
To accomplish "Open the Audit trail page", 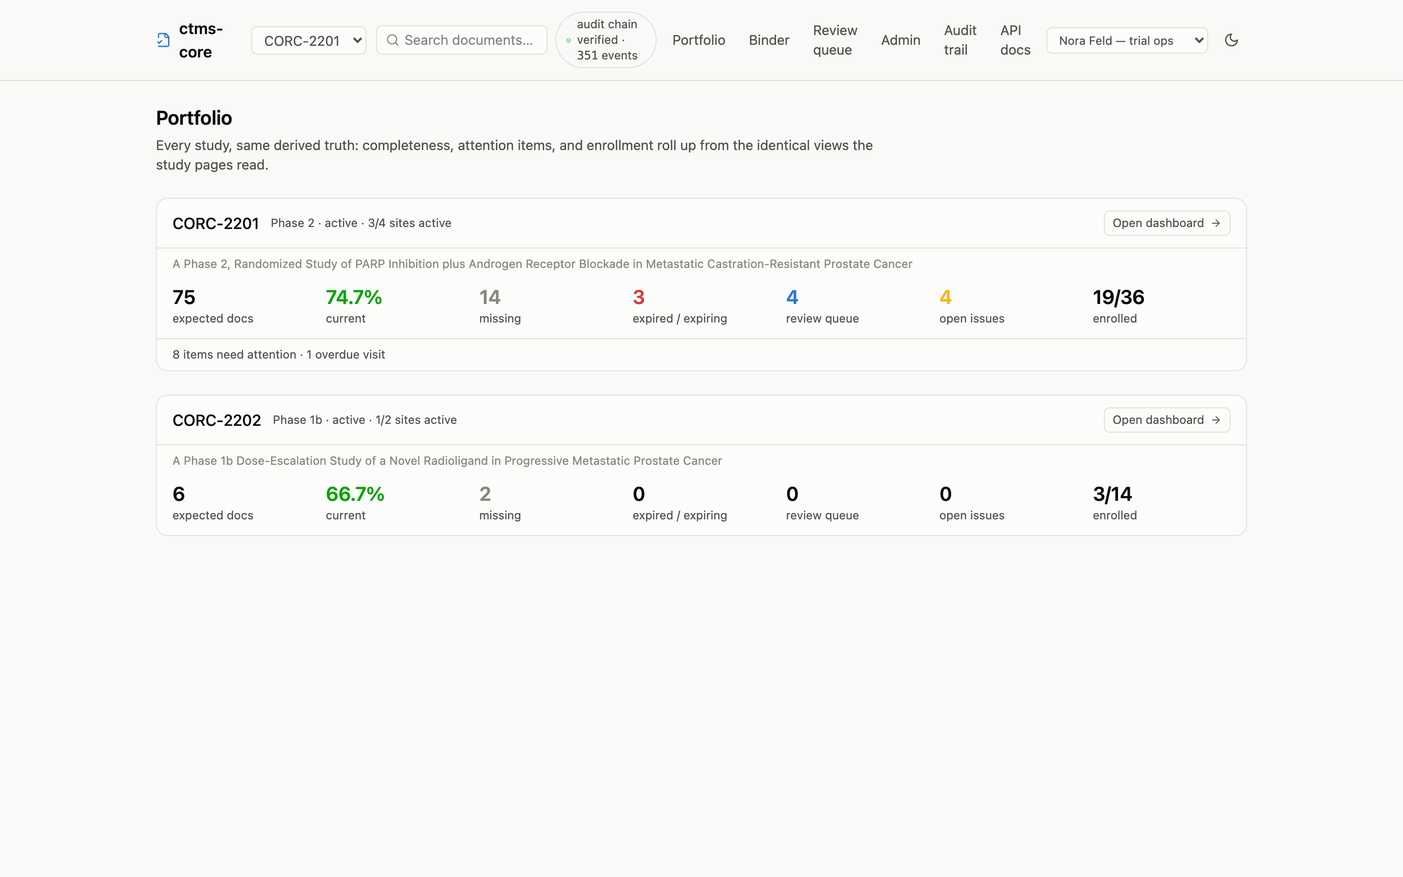I will tap(960, 40).
